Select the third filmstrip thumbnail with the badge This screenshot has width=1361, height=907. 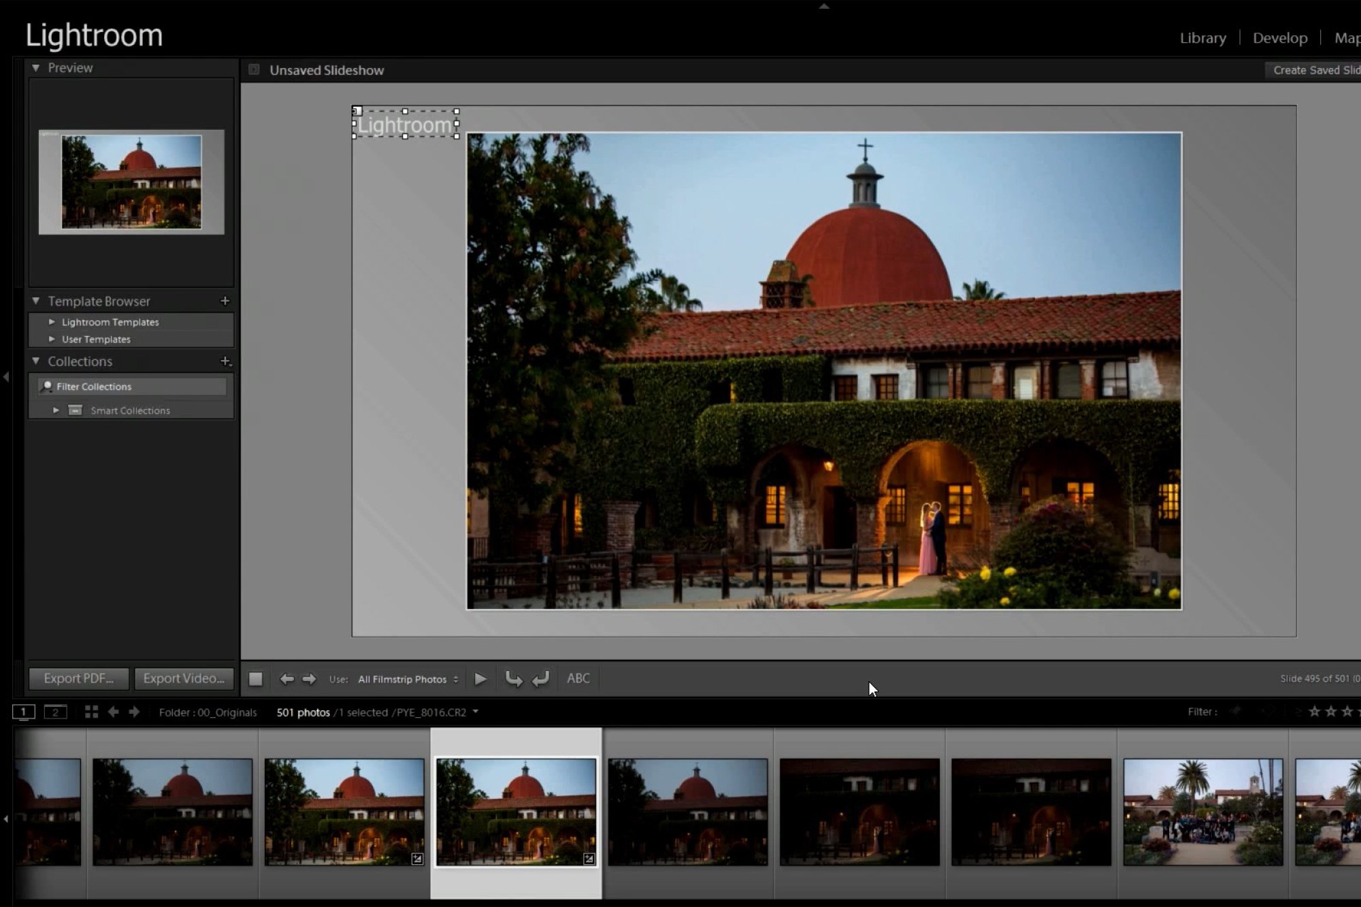(x=344, y=812)
